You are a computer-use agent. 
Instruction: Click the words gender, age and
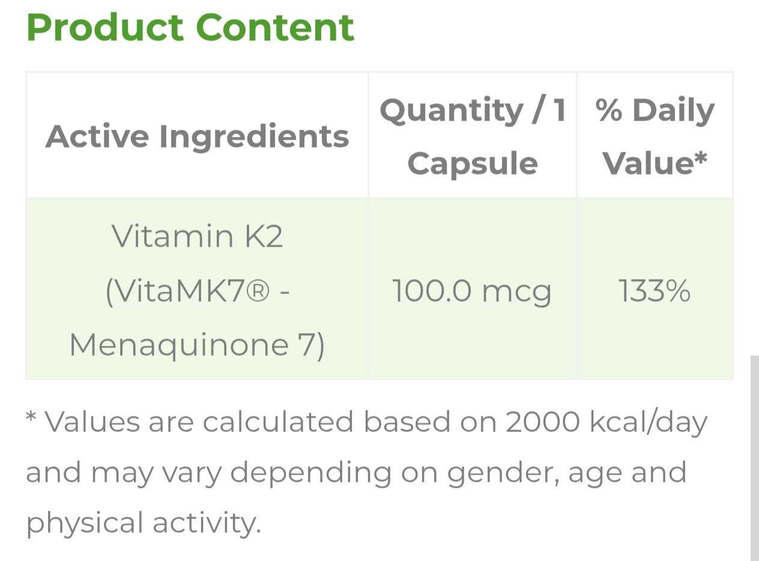[567, 472]
